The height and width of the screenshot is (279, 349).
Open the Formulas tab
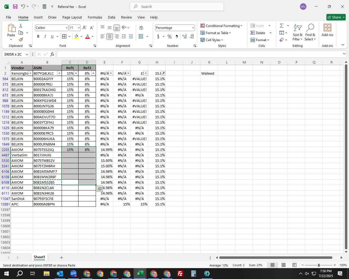click(x=95, y=17)
